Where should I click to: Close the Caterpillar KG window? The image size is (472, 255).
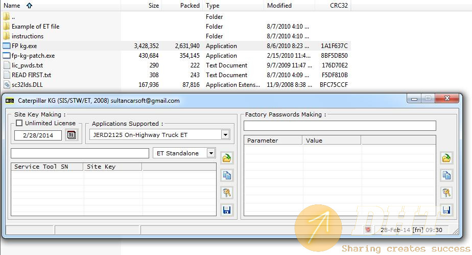click(447, 99)
